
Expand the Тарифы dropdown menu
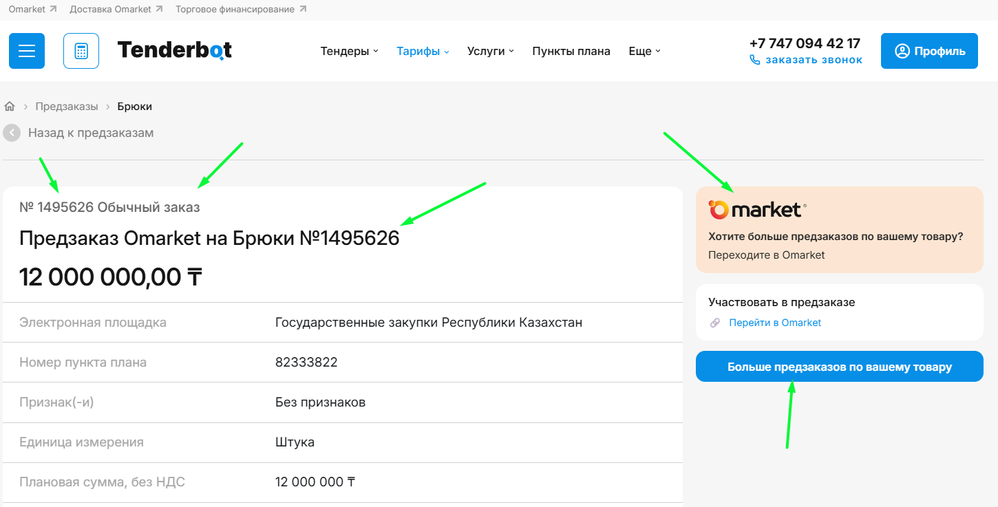click(x=423, y=51)
